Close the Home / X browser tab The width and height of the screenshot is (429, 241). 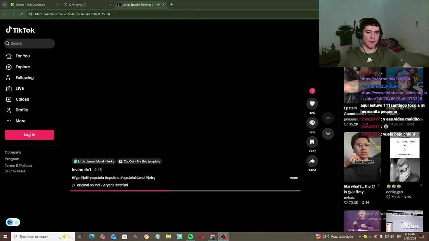tap(110, 5)
